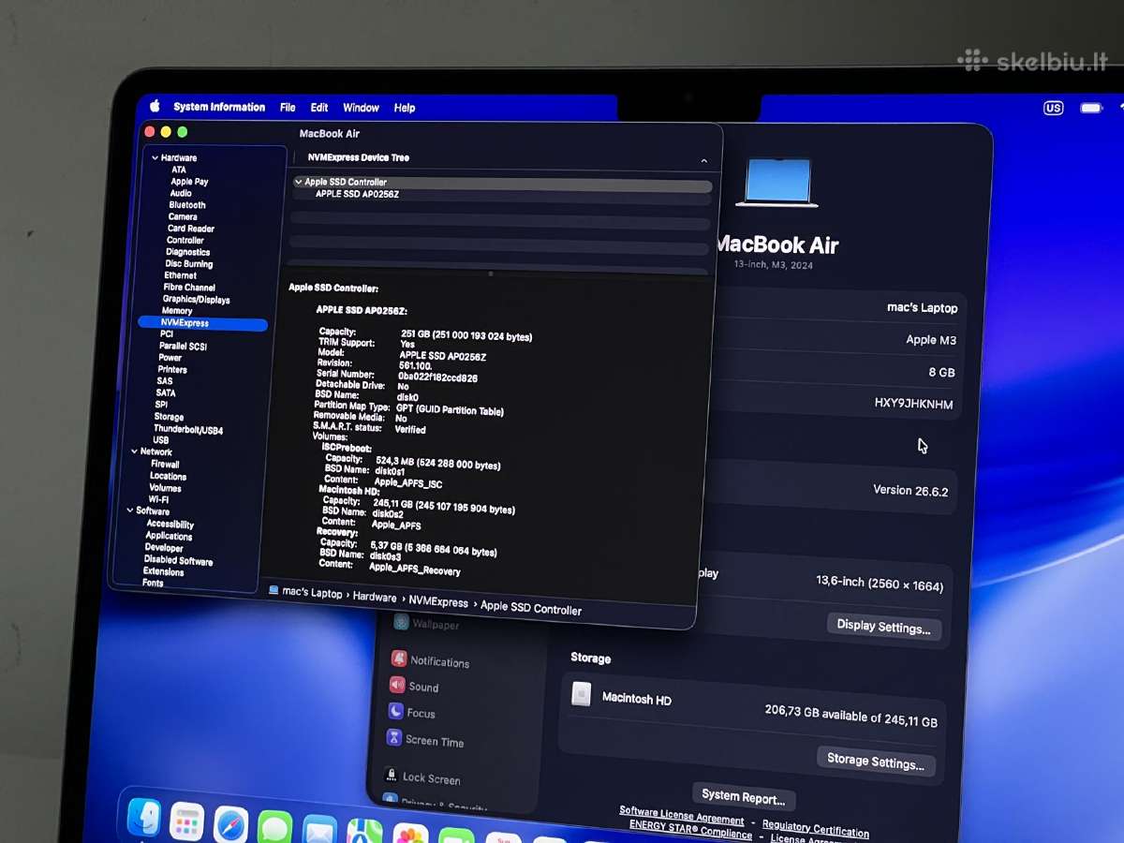Open Maps from the Dock
The height and width of the screenshot is (843, 1124).
click(x=364, y=832)
